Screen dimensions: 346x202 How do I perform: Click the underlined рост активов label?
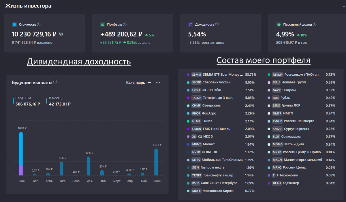point(213,43)
